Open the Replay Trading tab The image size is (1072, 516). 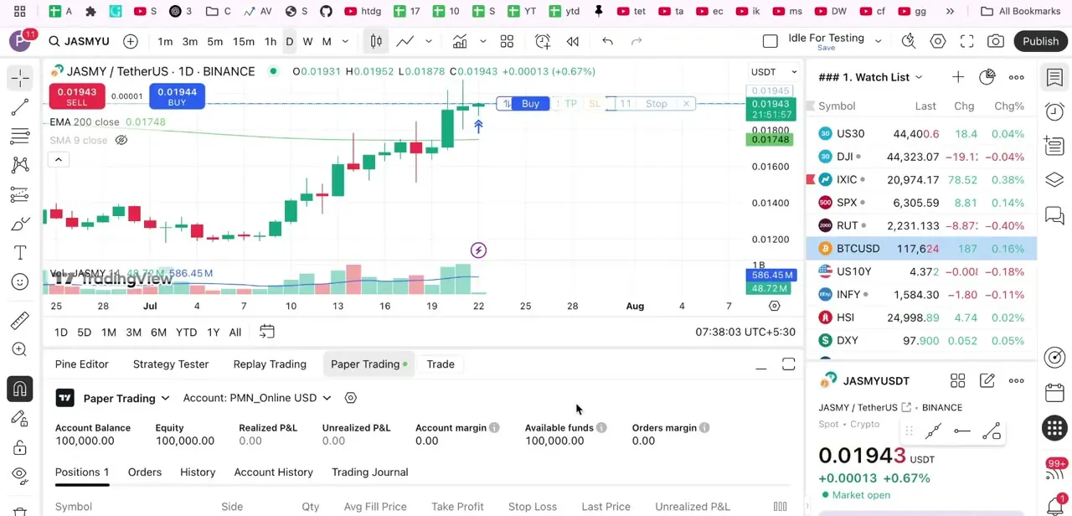[270, 364]
